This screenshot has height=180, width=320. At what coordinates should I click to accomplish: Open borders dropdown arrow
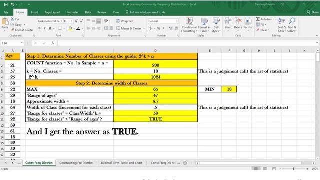pyautogui.click(x=64, y=28)
